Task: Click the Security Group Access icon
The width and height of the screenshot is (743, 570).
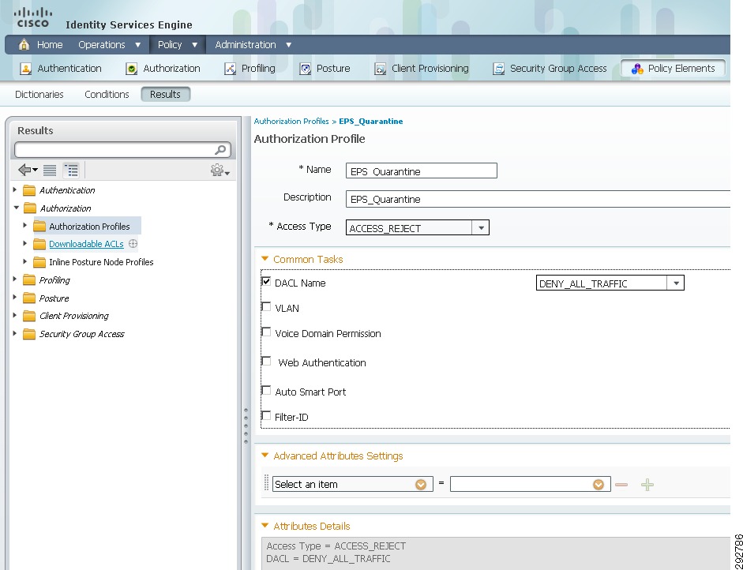Action: coord(498,69)
